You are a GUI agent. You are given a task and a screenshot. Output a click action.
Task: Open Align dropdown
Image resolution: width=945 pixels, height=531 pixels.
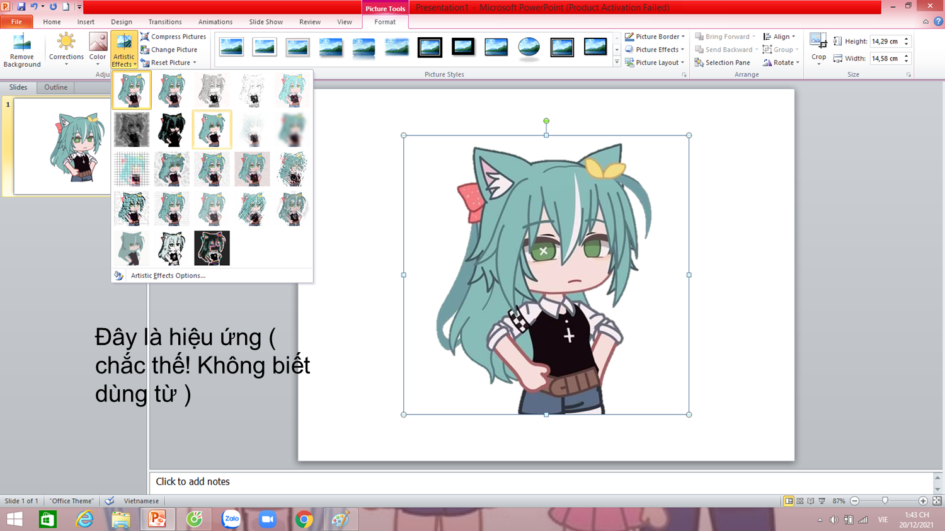[779, 37]
